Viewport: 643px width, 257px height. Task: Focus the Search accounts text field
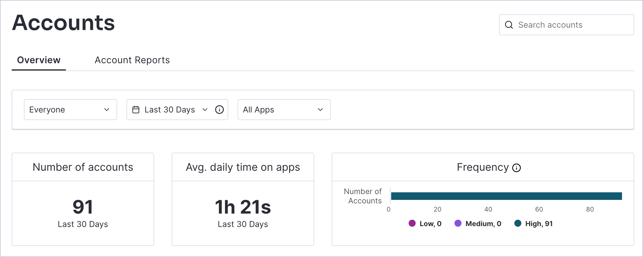pyautogui.click(x=571, y=25)
